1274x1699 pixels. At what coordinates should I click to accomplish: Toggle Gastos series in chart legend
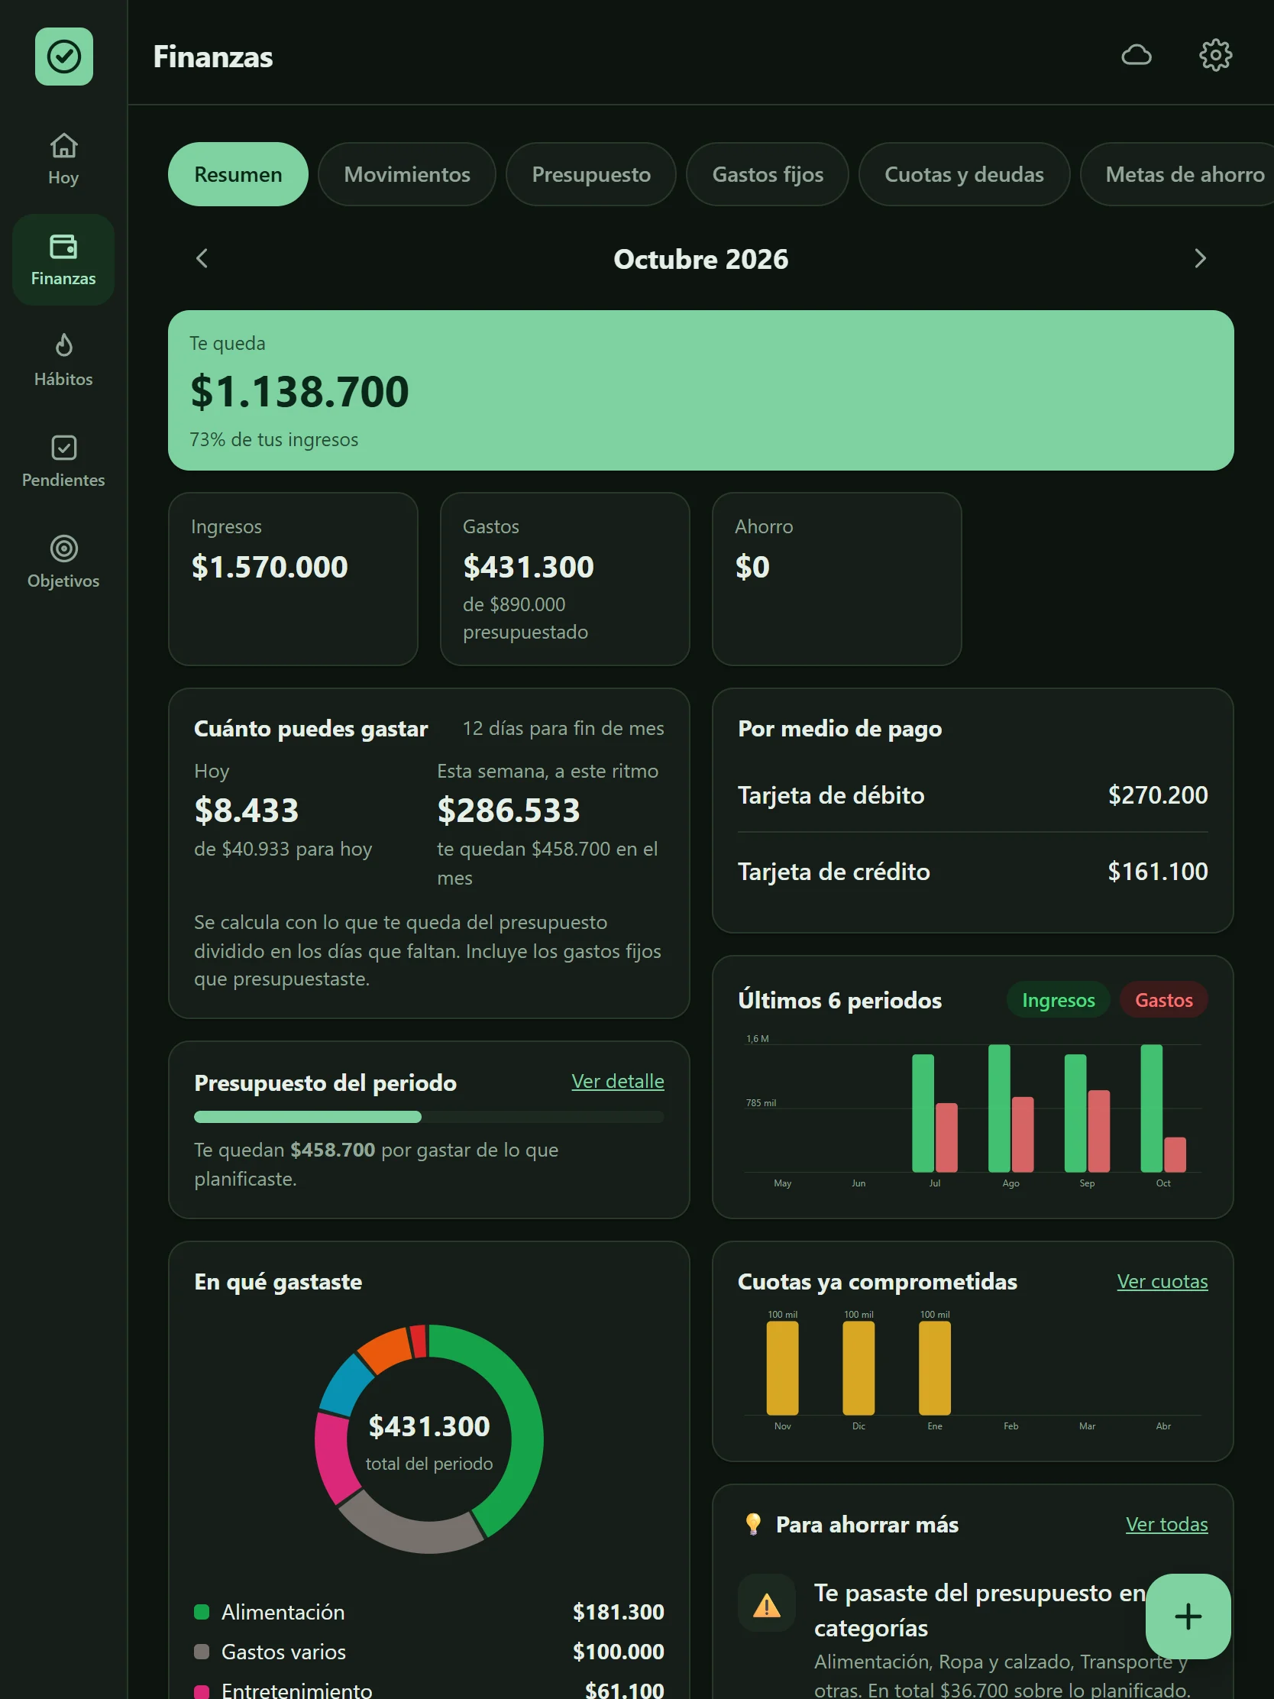(x=1163, y=1000)
